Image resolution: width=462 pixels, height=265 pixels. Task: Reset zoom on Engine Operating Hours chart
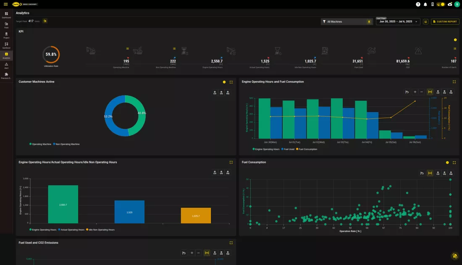point(407,92)
